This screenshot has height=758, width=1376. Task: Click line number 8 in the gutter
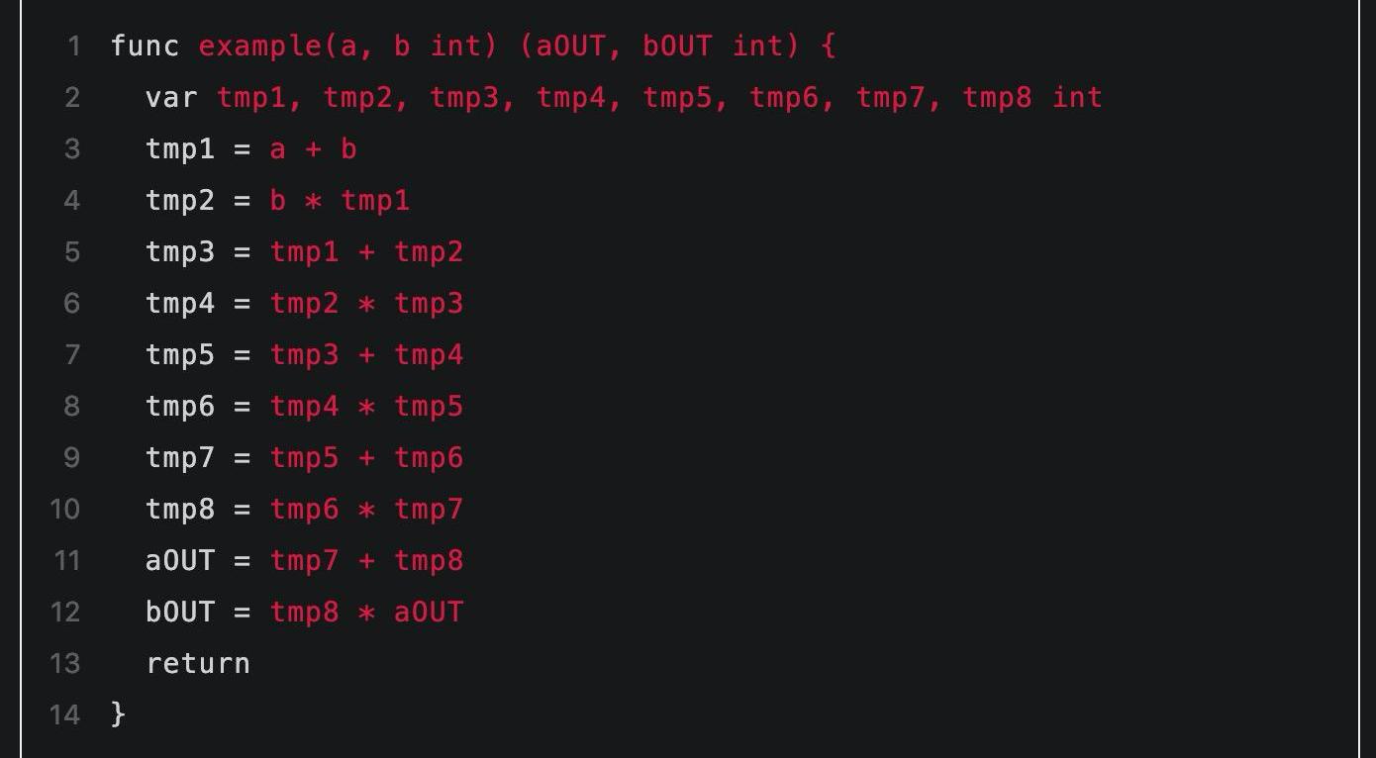coord(71,407)
